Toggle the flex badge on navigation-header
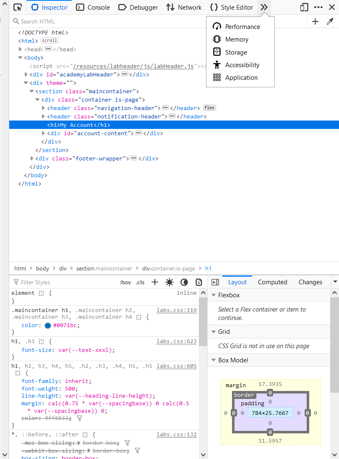 209,108
